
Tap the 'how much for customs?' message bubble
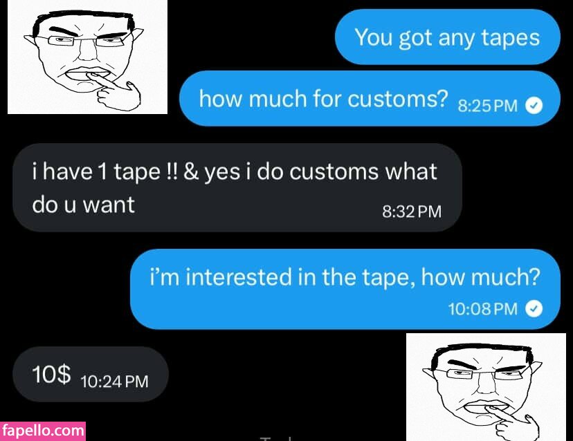coord(370,99)
